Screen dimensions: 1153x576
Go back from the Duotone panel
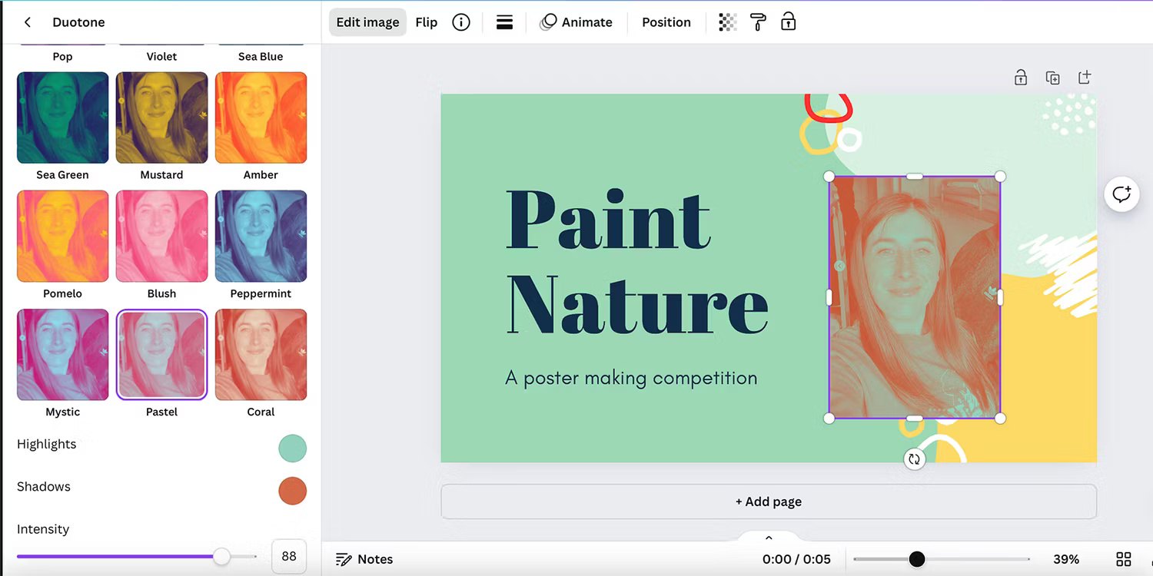click(27, 22)
